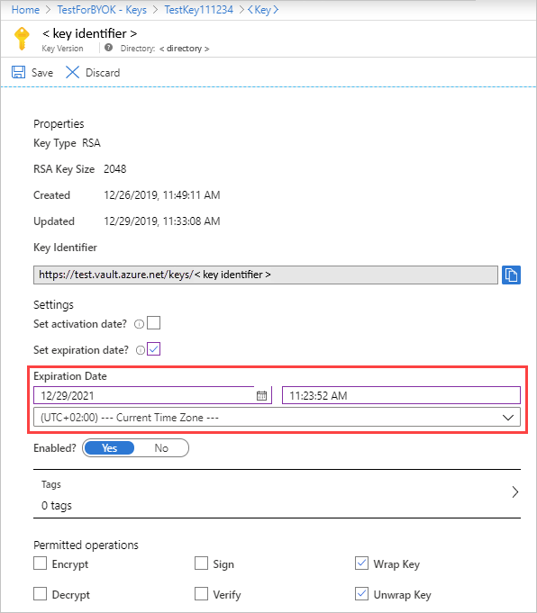Image resolution: width=537 pixels, height=613 pixels.
Task: Open TestKey111234 breadcrumb
Action: point(198,9)
